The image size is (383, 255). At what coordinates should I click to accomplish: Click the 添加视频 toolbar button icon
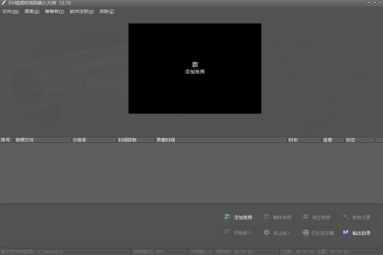click(227, 217)
